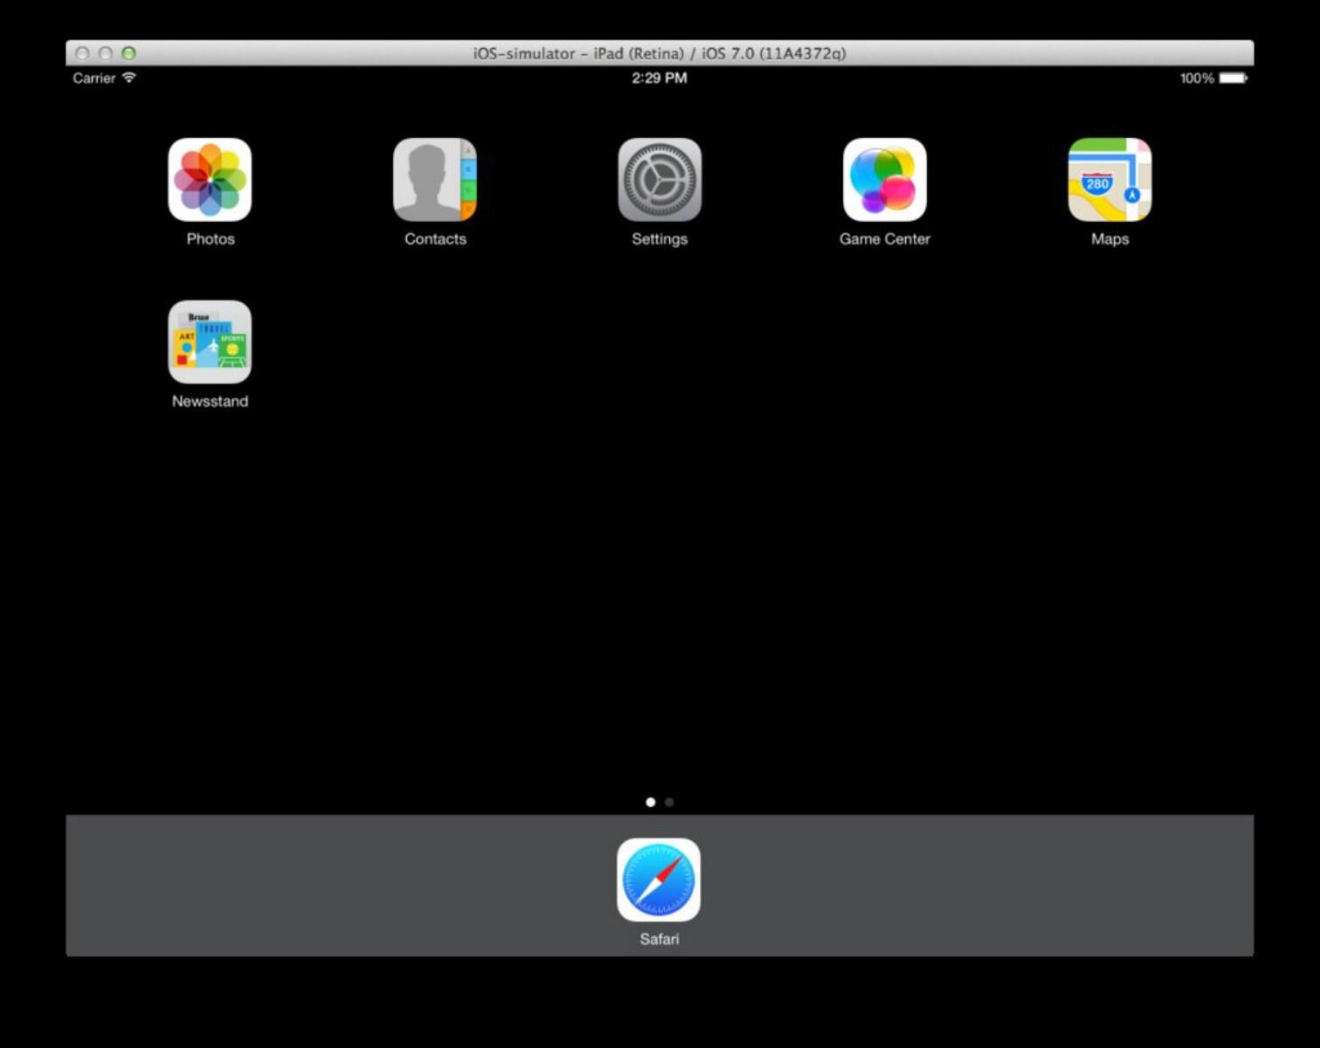Click the Wi-Fi status icon
This screenshot has width=1320, height=1048.
coord(129,78)
